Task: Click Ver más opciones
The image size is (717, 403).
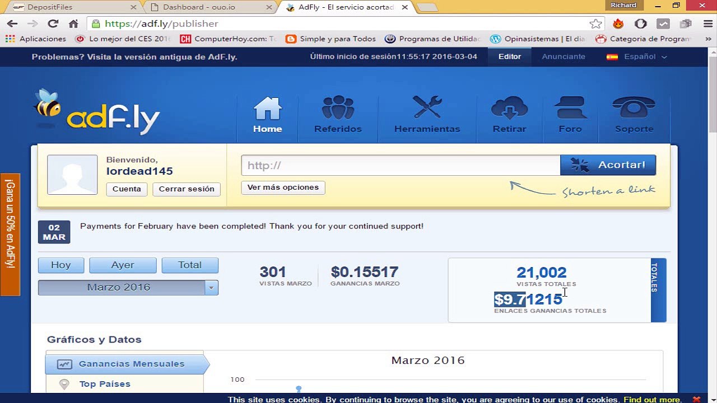Action: tap(283, 188)
